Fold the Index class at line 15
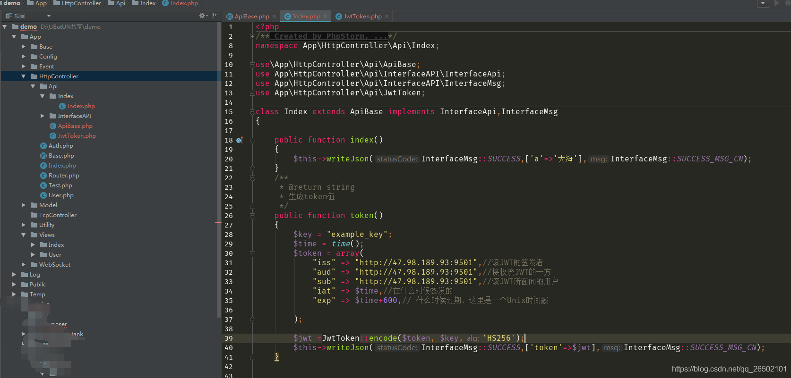The height and width of the screenshot is (378, 791). pos(252,112)
